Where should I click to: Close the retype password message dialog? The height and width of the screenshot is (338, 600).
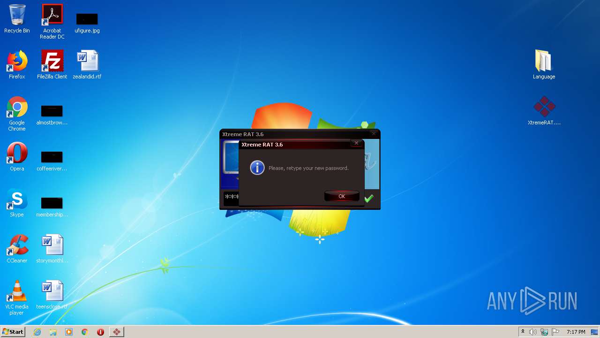356,143
